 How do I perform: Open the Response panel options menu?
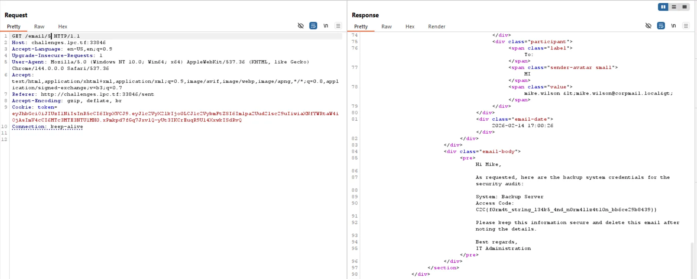686,26
